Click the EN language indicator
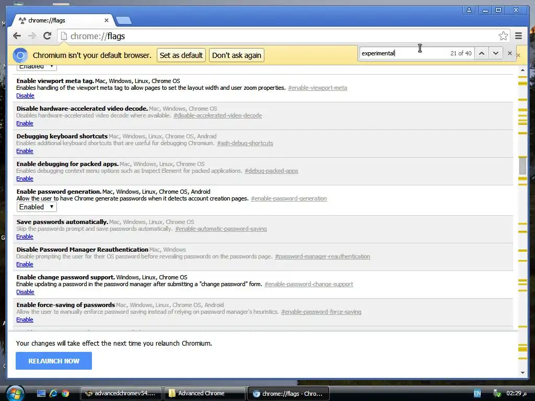This screenshot has width=535, height=401. [477, 394]
